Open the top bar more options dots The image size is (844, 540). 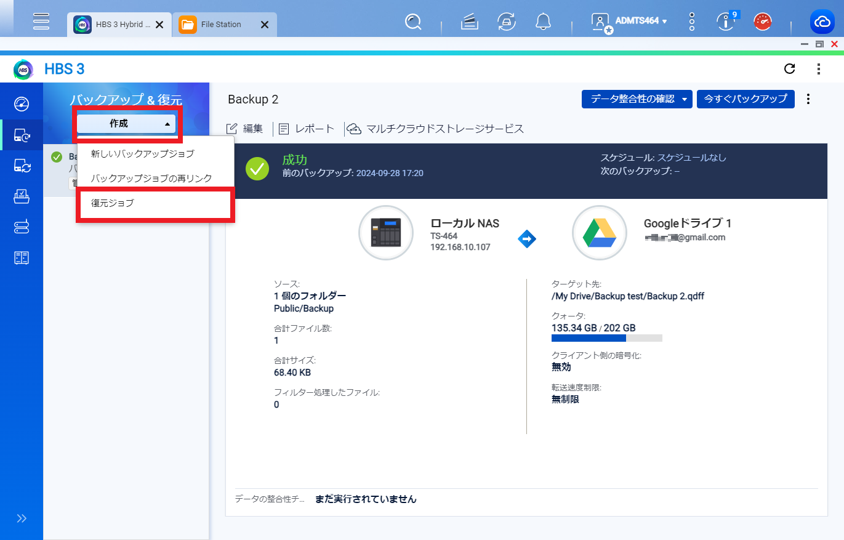[692, 22]
